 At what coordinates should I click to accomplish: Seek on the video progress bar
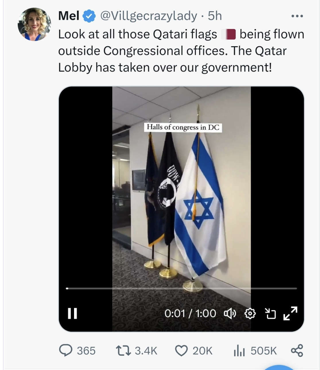pos(181,288)
